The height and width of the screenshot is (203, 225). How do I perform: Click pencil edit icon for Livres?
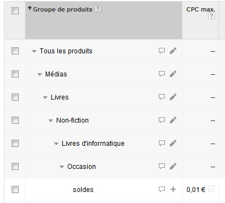173,97
